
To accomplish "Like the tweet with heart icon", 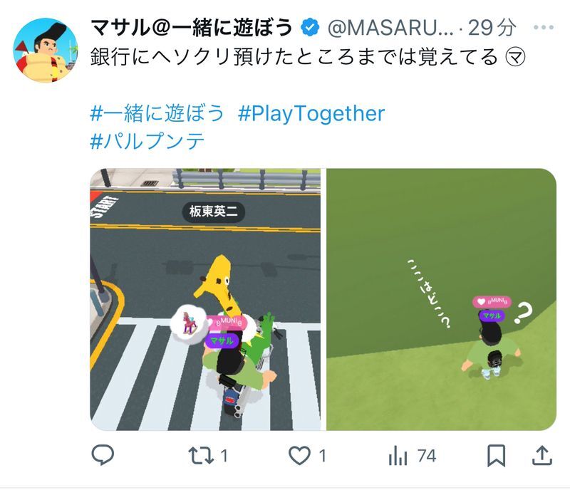I will click(299, 456).
